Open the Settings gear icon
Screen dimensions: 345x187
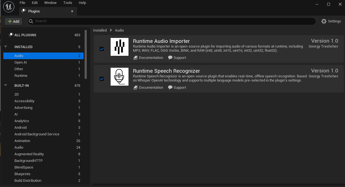coord(324,21)
